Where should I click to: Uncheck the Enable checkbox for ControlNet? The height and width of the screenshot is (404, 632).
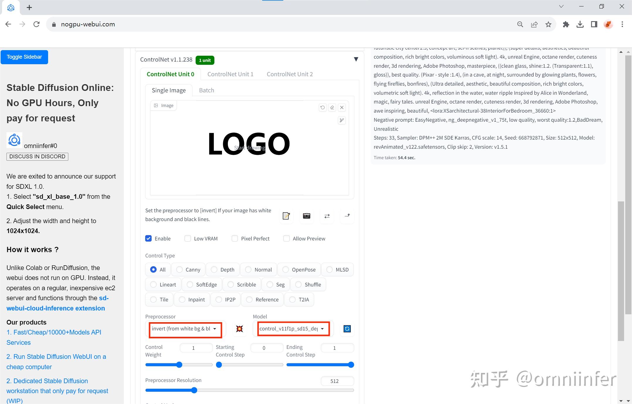148,238
